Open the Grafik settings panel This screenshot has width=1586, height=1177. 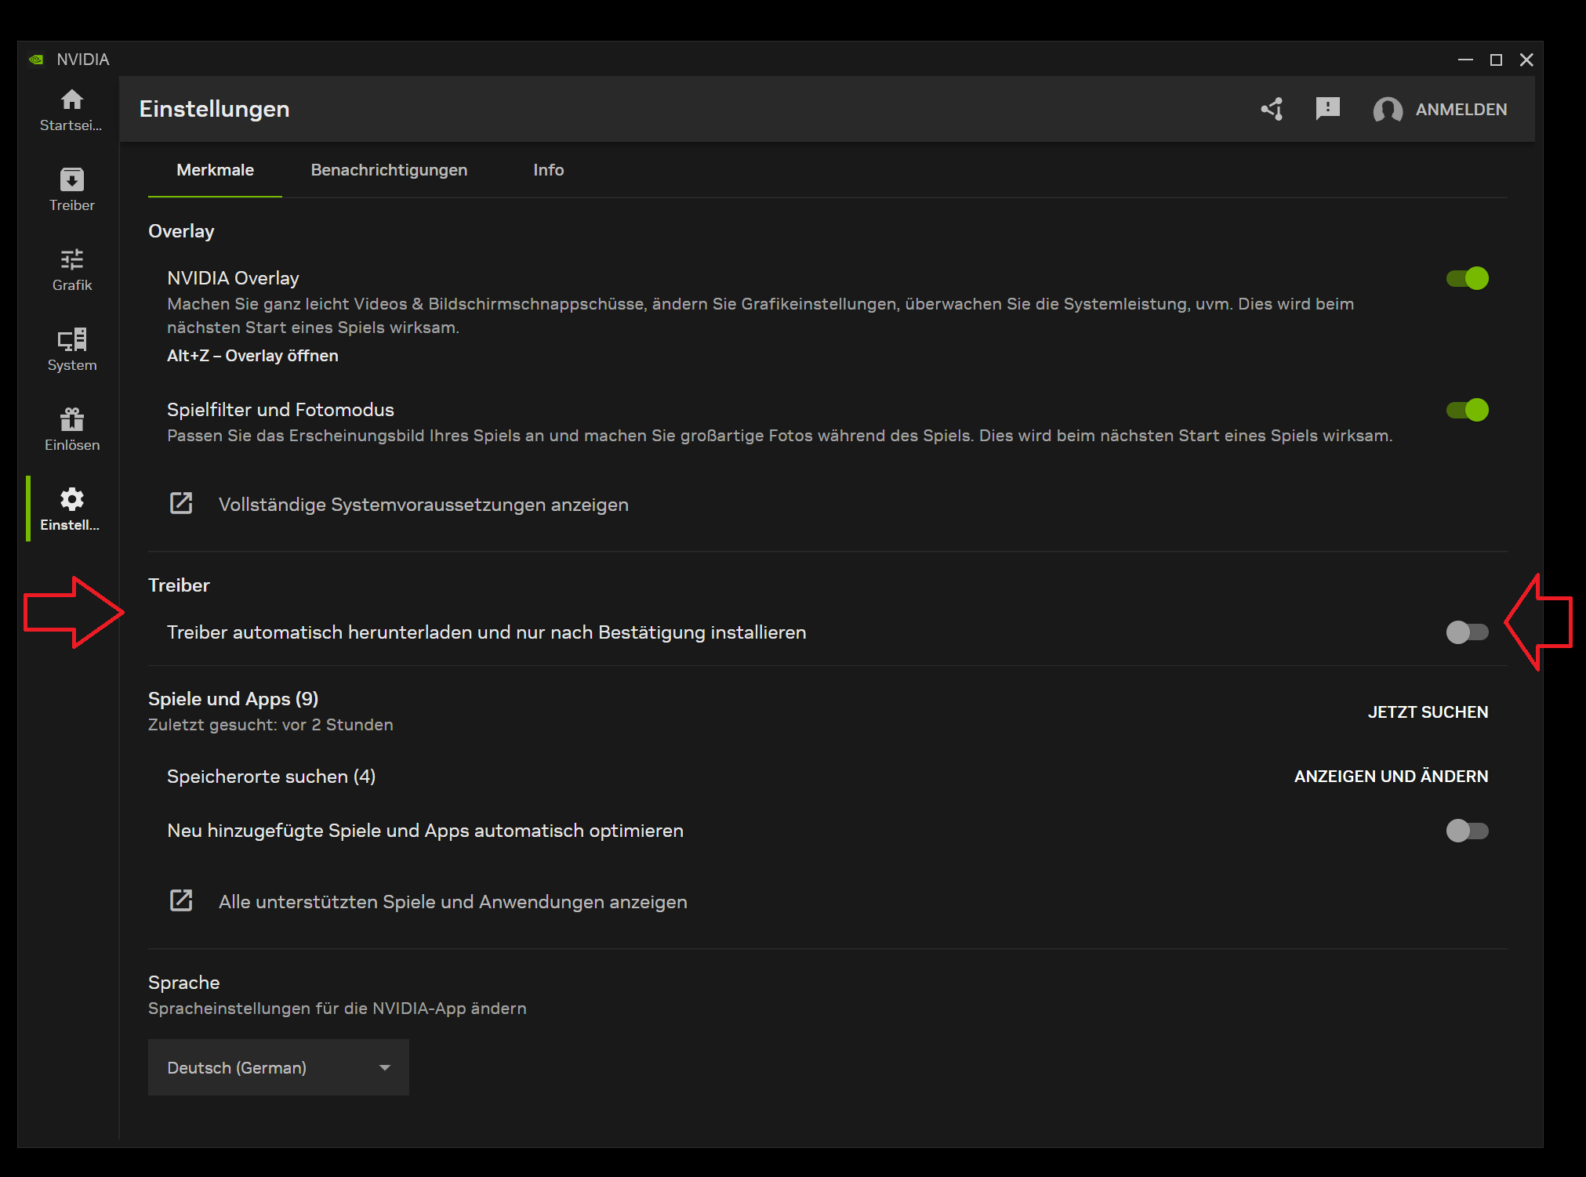click(x=71, y=268)
